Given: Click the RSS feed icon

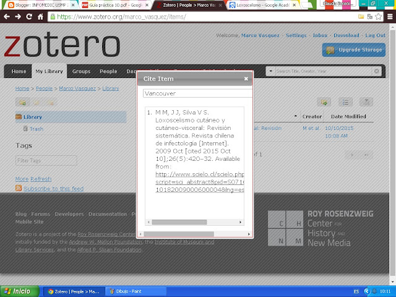Looking at the screenshot, I should pyautogui.click(x=19, y=188).
